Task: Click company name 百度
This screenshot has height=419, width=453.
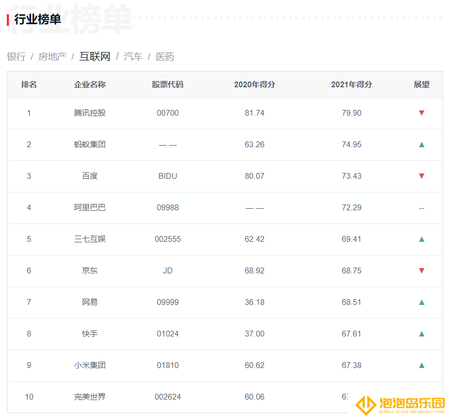Action: [90, 176]
